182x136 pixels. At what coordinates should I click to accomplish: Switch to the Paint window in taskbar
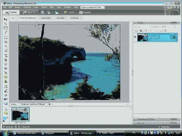tap(110, 133)
